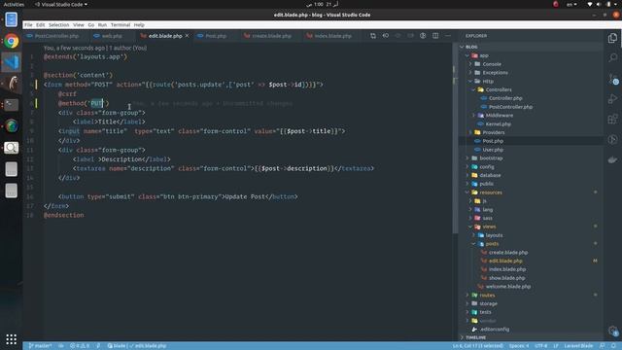Click feedback icon in status bar

(603, 346)
